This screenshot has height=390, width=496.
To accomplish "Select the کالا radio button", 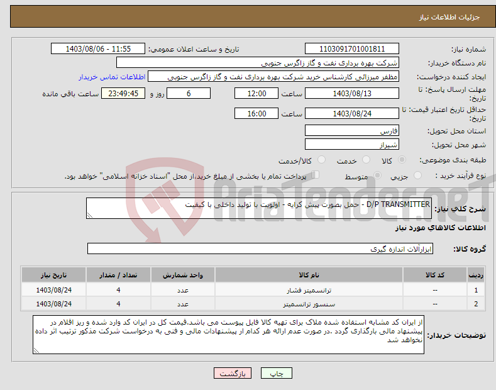I will pyautogui.click(x=402, y=160).
